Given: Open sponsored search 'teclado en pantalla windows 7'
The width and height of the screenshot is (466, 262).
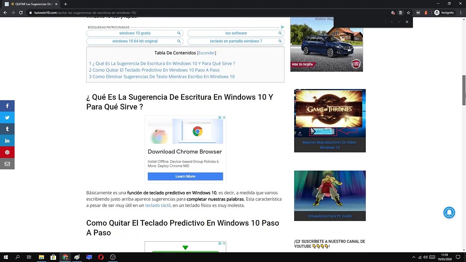Looking at the screenshot, I should click(x=236, y=41).
